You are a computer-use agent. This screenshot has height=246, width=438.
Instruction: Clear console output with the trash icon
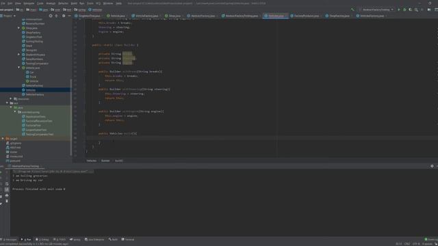[x=7, y=201]
